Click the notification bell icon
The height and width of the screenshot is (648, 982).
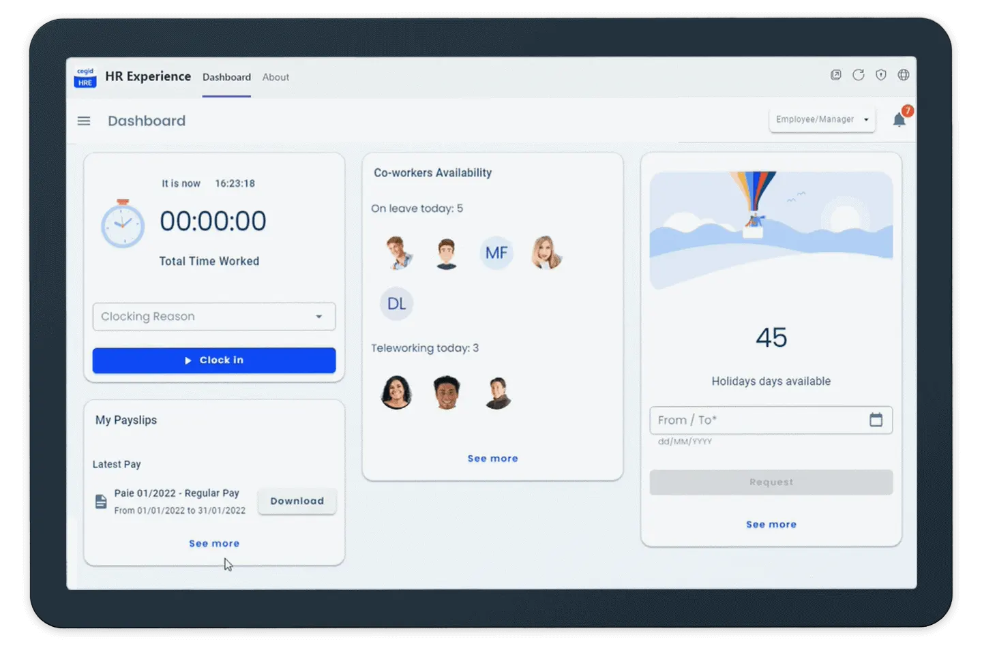899,121
